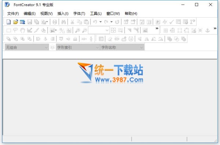Image resolution: width=220 pixels, height=145 pixels.
Task: Select the Hand pan tool
Action: point(22,30)
